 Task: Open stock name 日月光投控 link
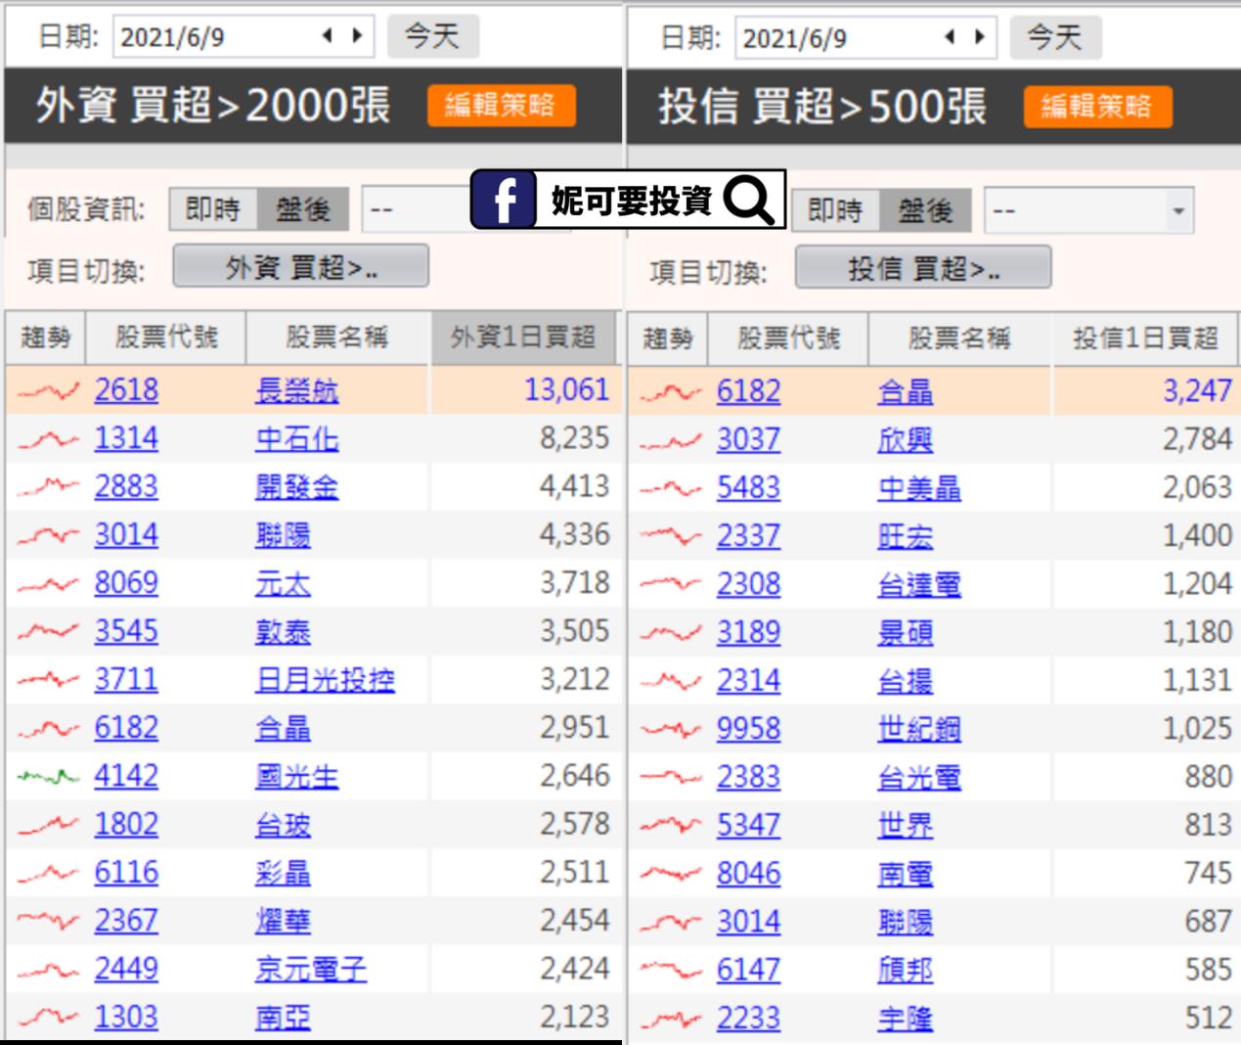(x=325, y=680)
